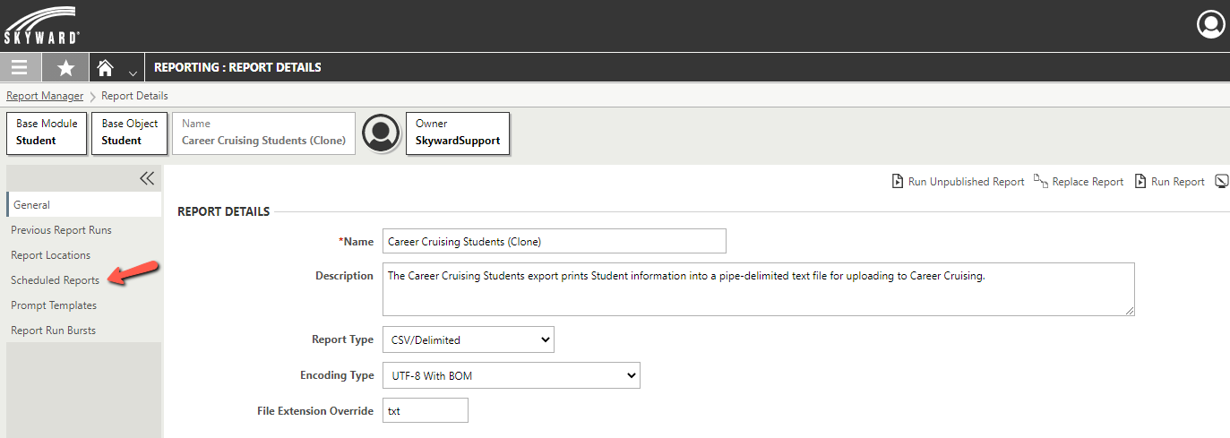Select the Base Module Student tile
Screen dimensions: 1230x438
pyautogui.click(x=47, y=133)
